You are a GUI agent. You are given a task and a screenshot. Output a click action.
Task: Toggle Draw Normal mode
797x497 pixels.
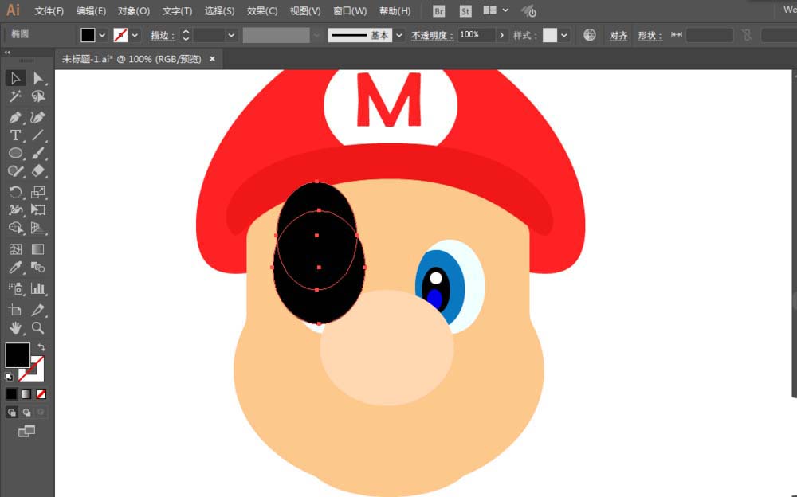coord(12,412)
